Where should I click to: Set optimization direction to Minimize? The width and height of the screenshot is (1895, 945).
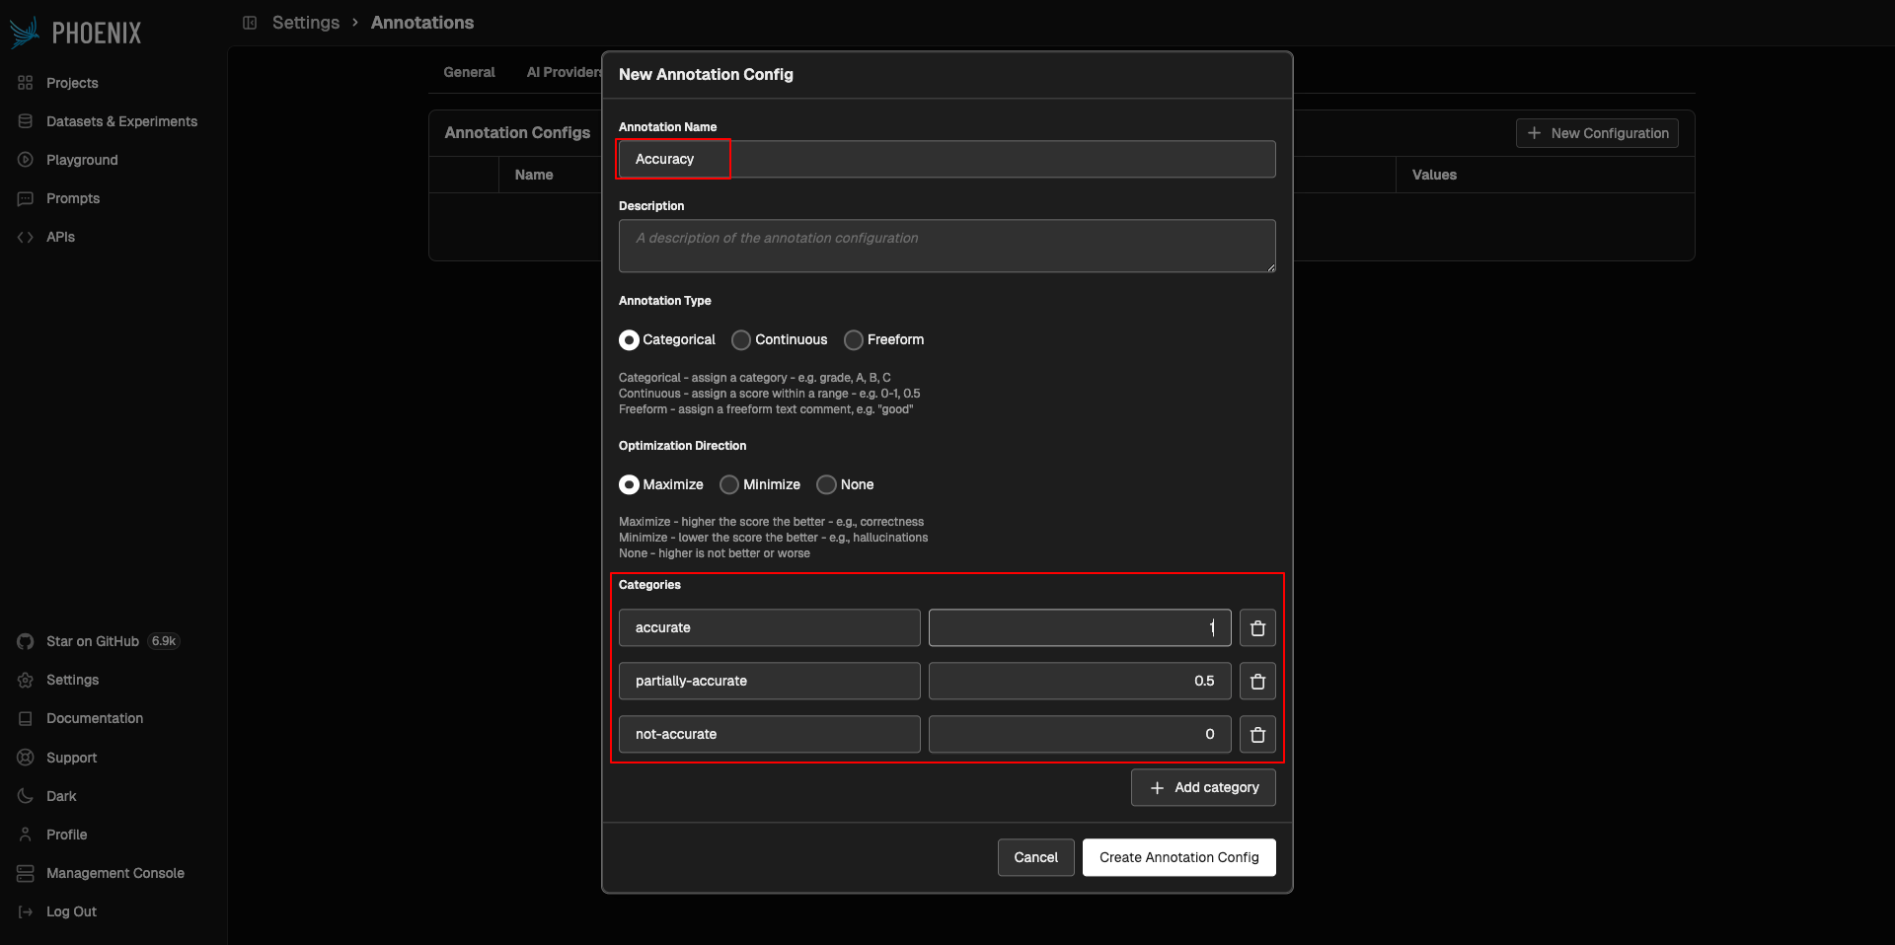(729, 485)
